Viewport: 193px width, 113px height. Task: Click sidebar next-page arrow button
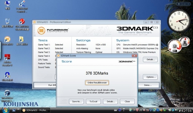188,4
